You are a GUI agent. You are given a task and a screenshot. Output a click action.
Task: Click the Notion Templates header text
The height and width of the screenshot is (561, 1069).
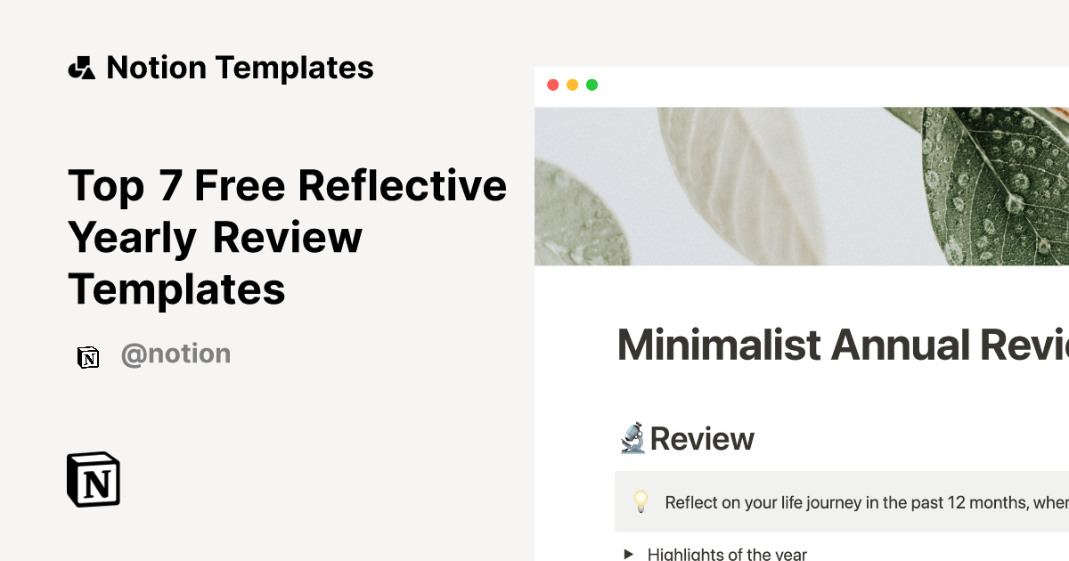(240, 67)
